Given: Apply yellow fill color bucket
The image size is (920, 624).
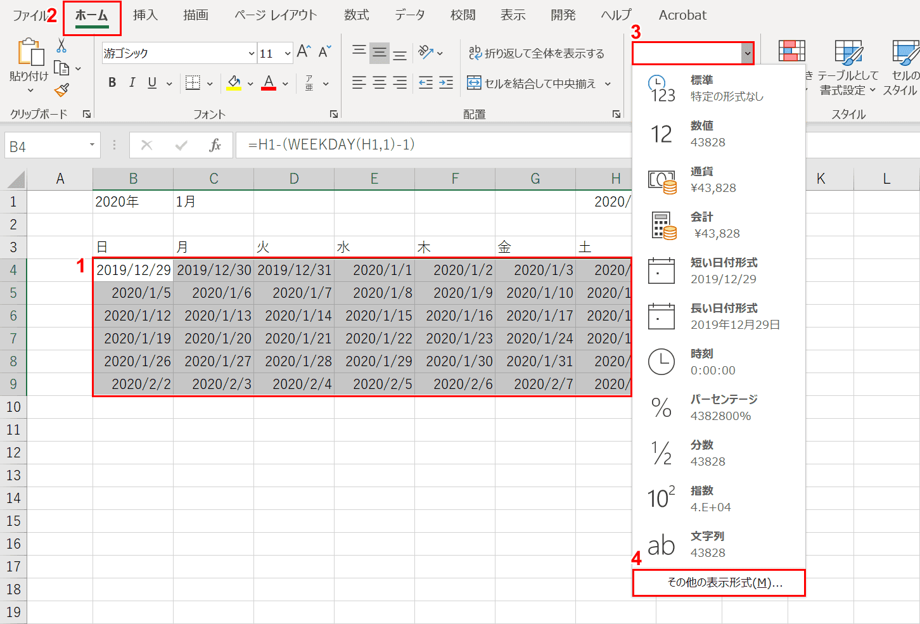Looking at the screenshot, I should 234,83.
